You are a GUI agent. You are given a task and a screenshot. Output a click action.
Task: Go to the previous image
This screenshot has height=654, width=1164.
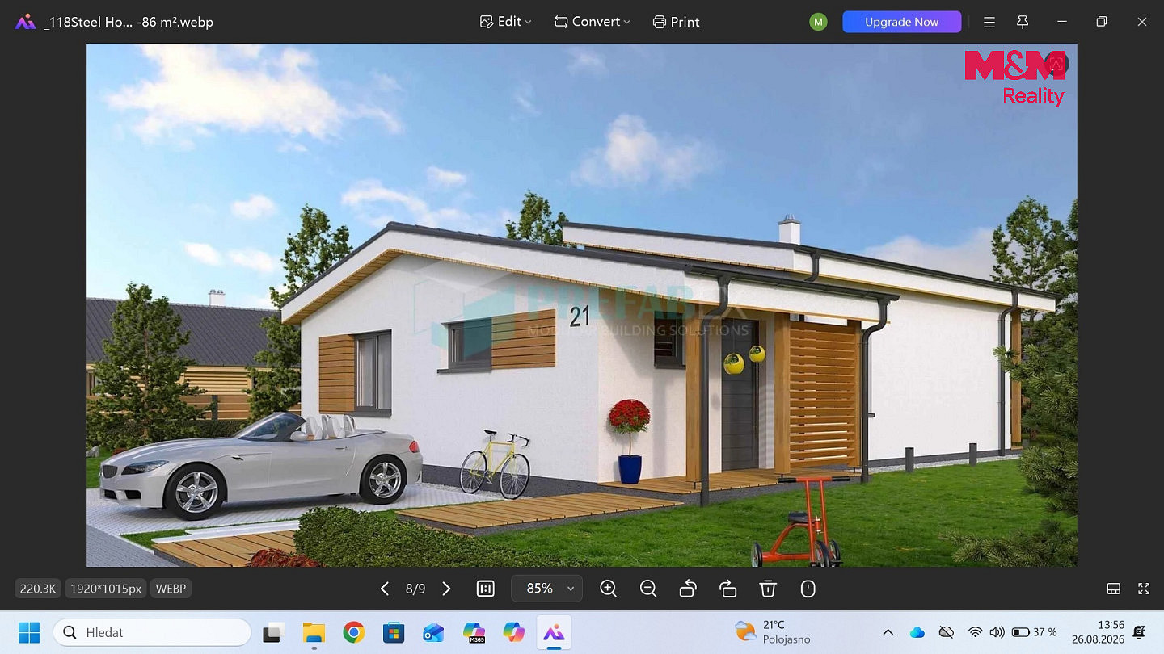click(385, 589)
